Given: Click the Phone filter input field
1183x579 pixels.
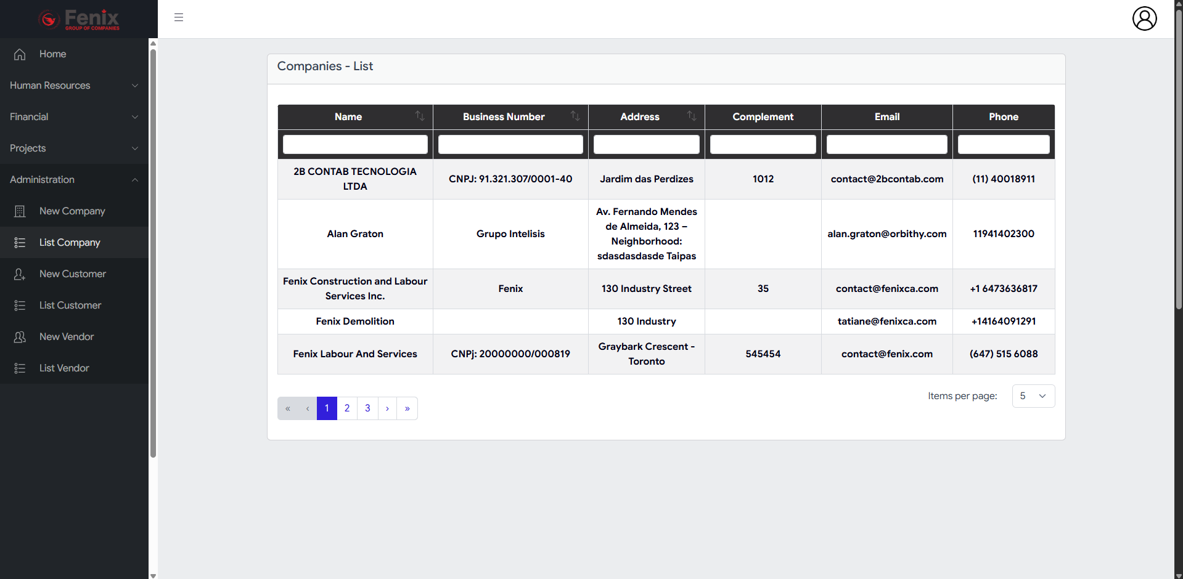Looking at the screenshot, I should [1004, 144].
